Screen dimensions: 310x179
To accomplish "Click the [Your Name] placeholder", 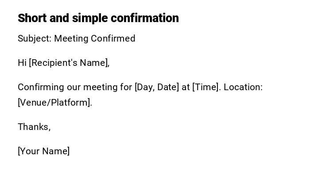I will point(43,151).
